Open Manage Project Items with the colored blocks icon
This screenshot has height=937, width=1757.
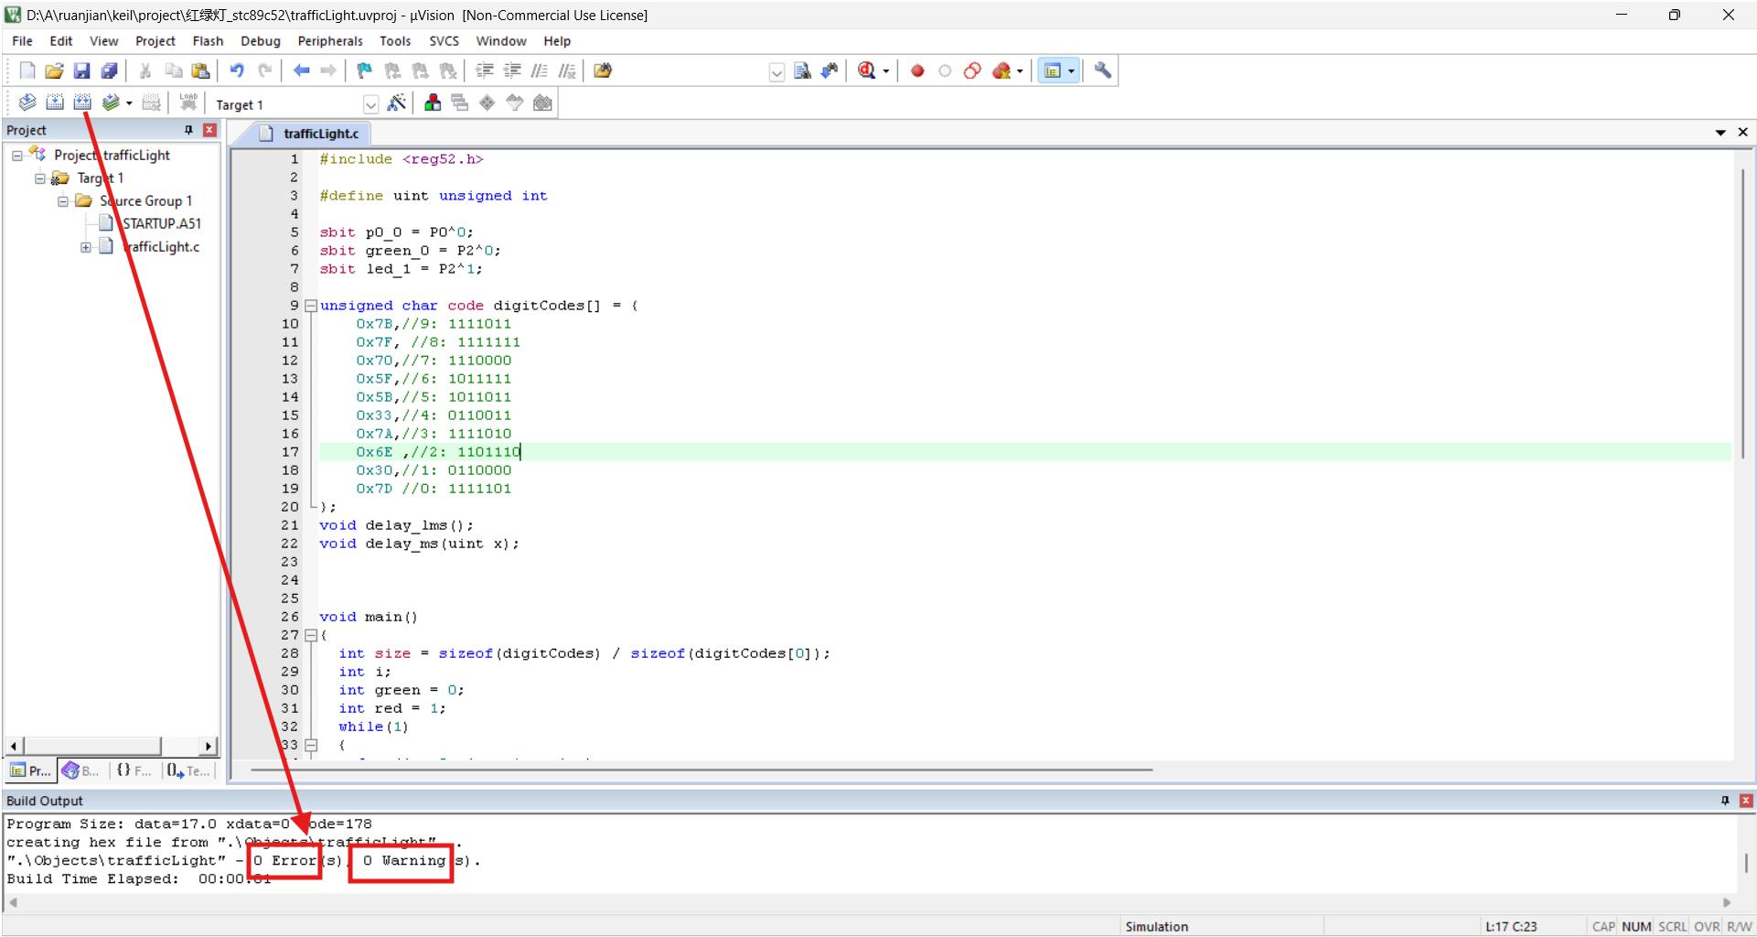tap(433, 102)
